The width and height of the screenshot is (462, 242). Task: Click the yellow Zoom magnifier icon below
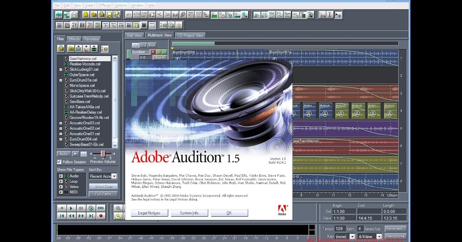pos(118,216)
